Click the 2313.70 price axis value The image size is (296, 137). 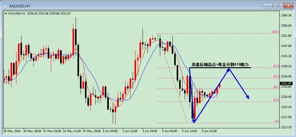(286, 127)
